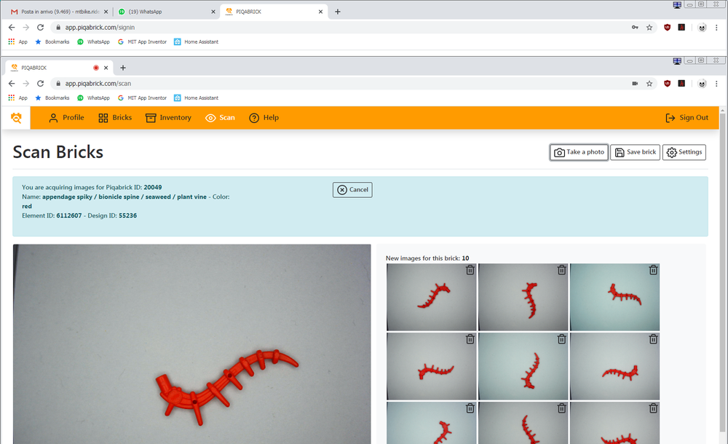
Task: Click the Save brick button
Action: [x=635, y=152]
